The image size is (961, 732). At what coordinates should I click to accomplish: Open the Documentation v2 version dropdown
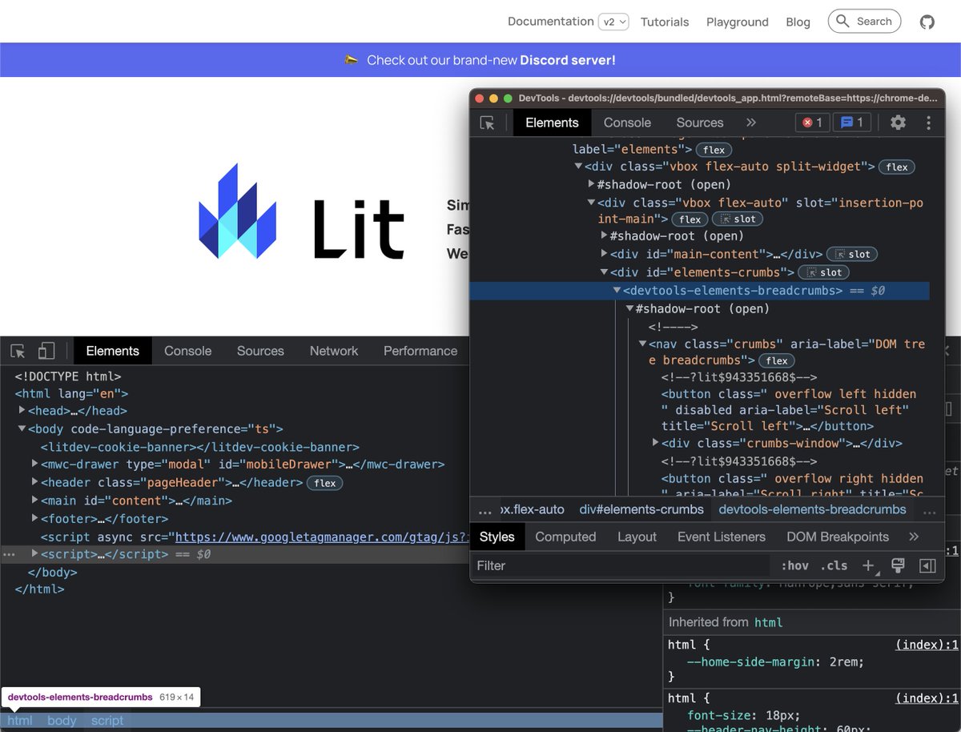point(613,22)
